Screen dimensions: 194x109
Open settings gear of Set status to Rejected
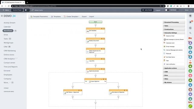coord(125,90)
